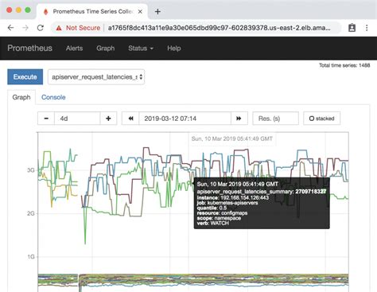This screenshot has width=377, height=292.
Task: Click the Execute button
Action: point(25,77)
